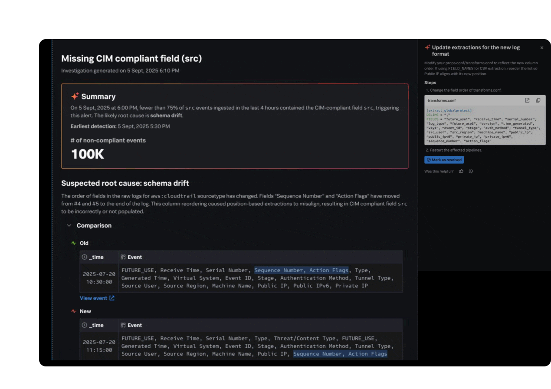Click the event grid icon in New table header

tap(123, 325)
